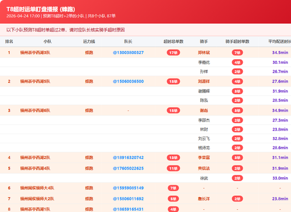Click 7单 rider badge in 郑林斌 row
Screen dimensions: 291x212
point(237,53)
